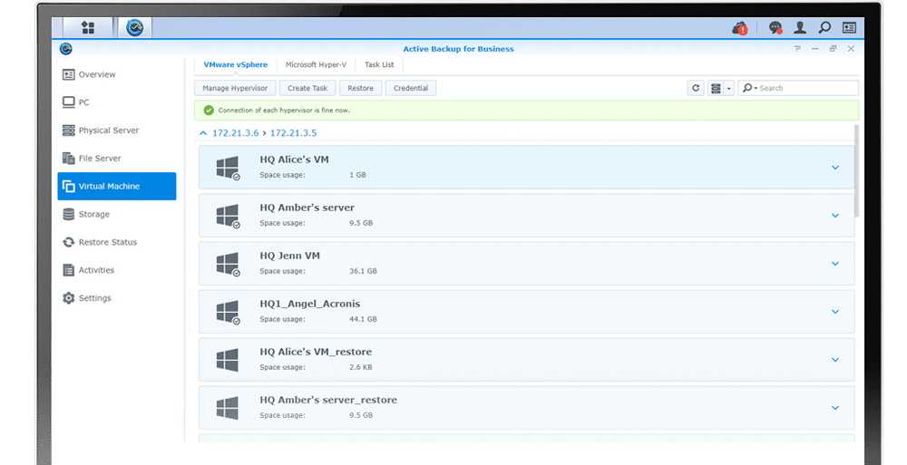Click Windows icon of HQ Amber's server_restore
The image size is (907, 465).
pyautogui.click(x=228, y=408)
